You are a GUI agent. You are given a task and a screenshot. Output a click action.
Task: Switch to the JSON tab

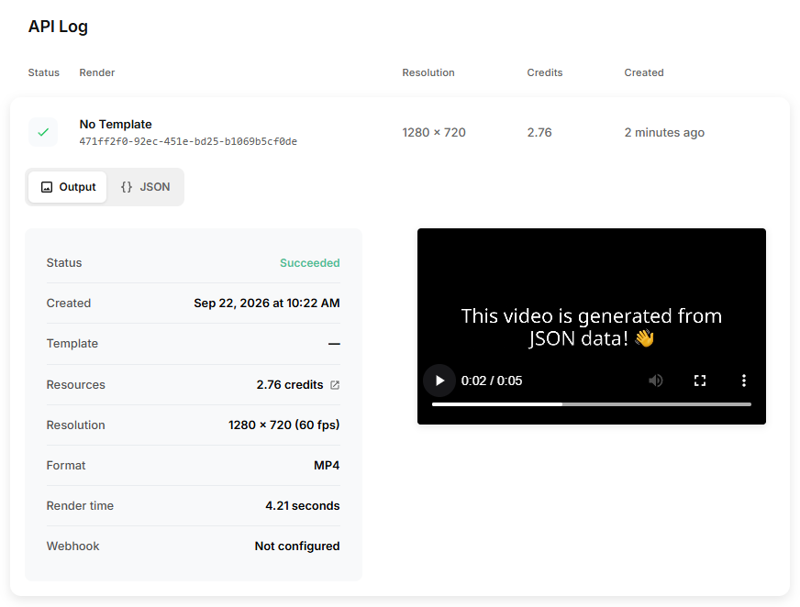click(145, 187)
